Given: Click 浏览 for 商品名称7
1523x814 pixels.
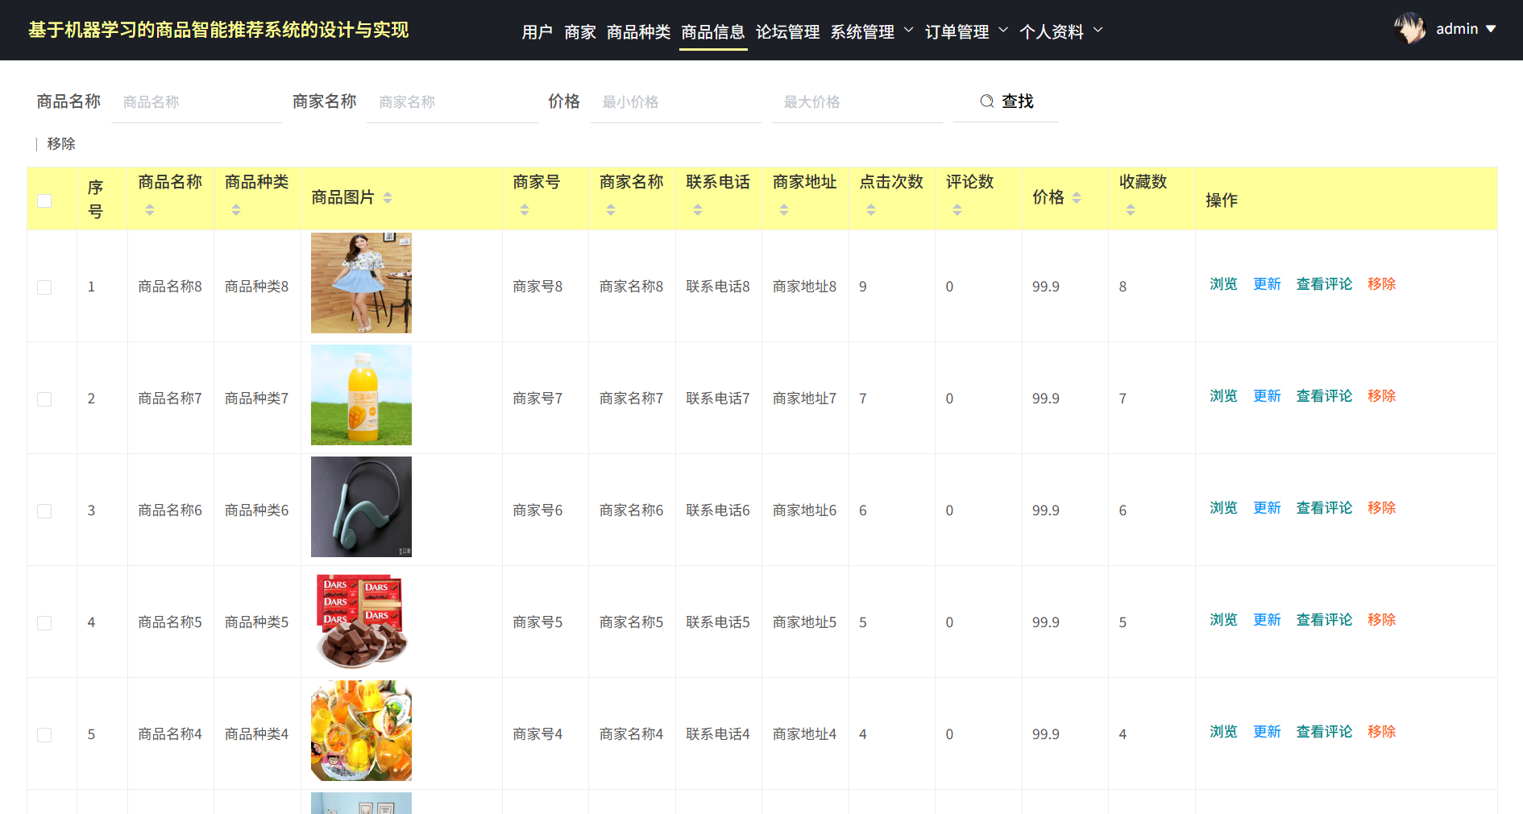Looking at the screenshot, I should [1223, 396].
